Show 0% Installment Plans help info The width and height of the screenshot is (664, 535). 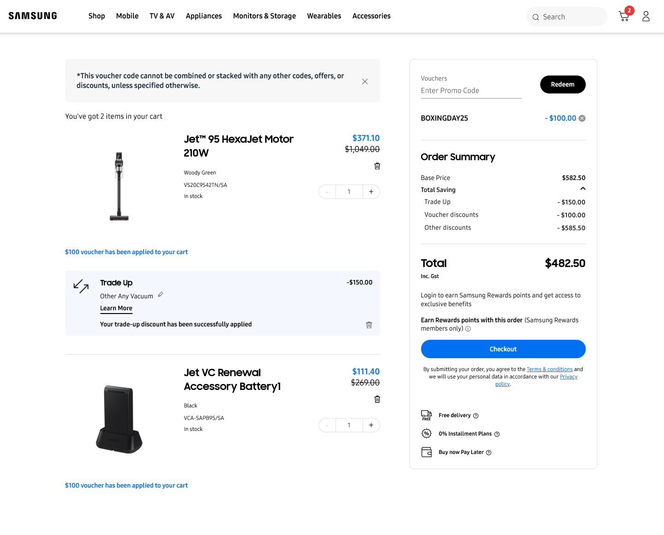click(x=497, y=434)
